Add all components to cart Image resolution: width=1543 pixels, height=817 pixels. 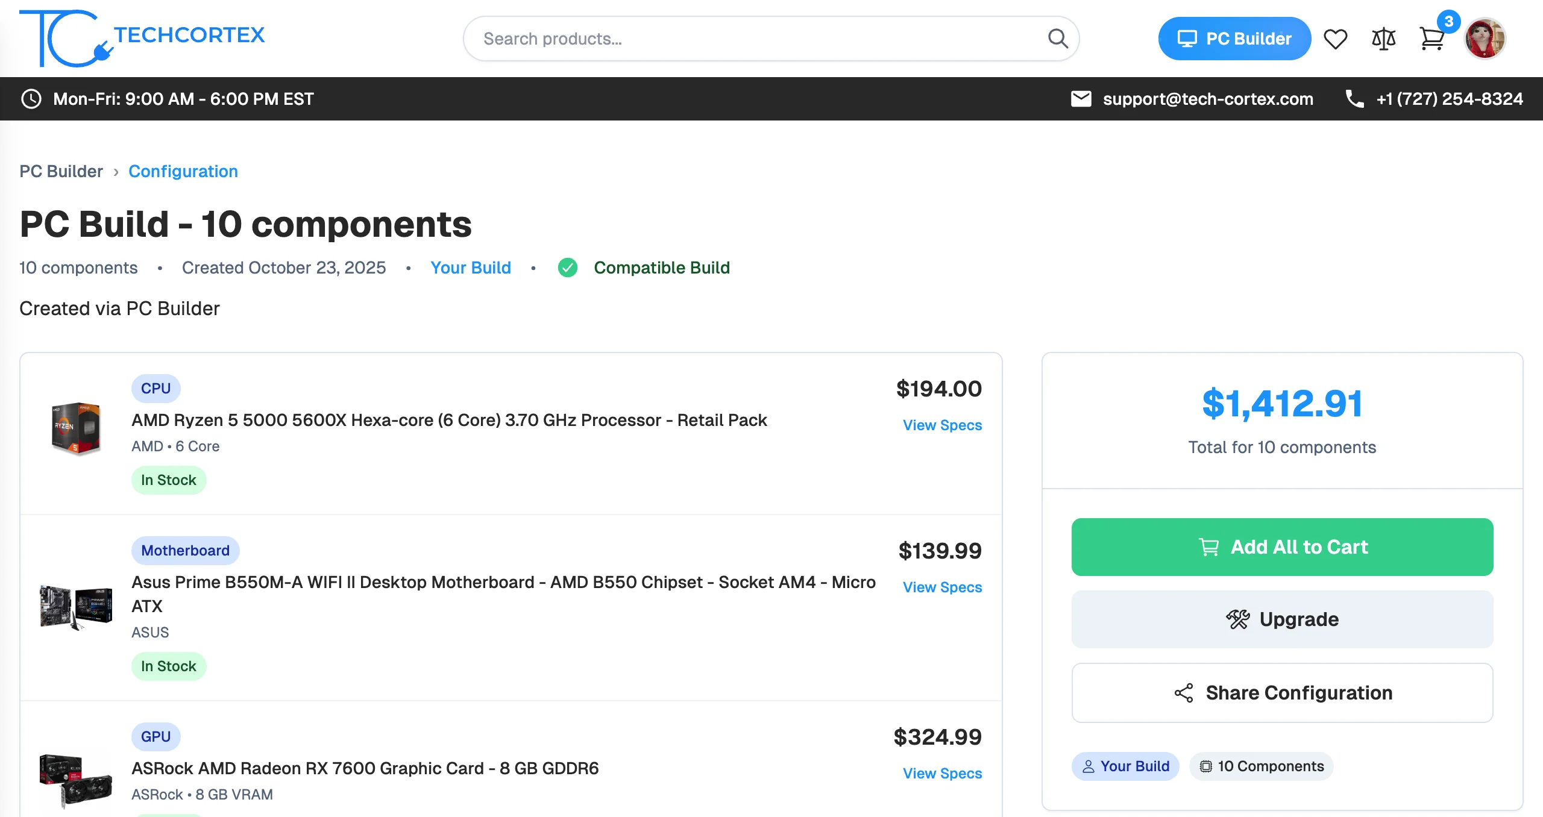(x=1282, y=547)
